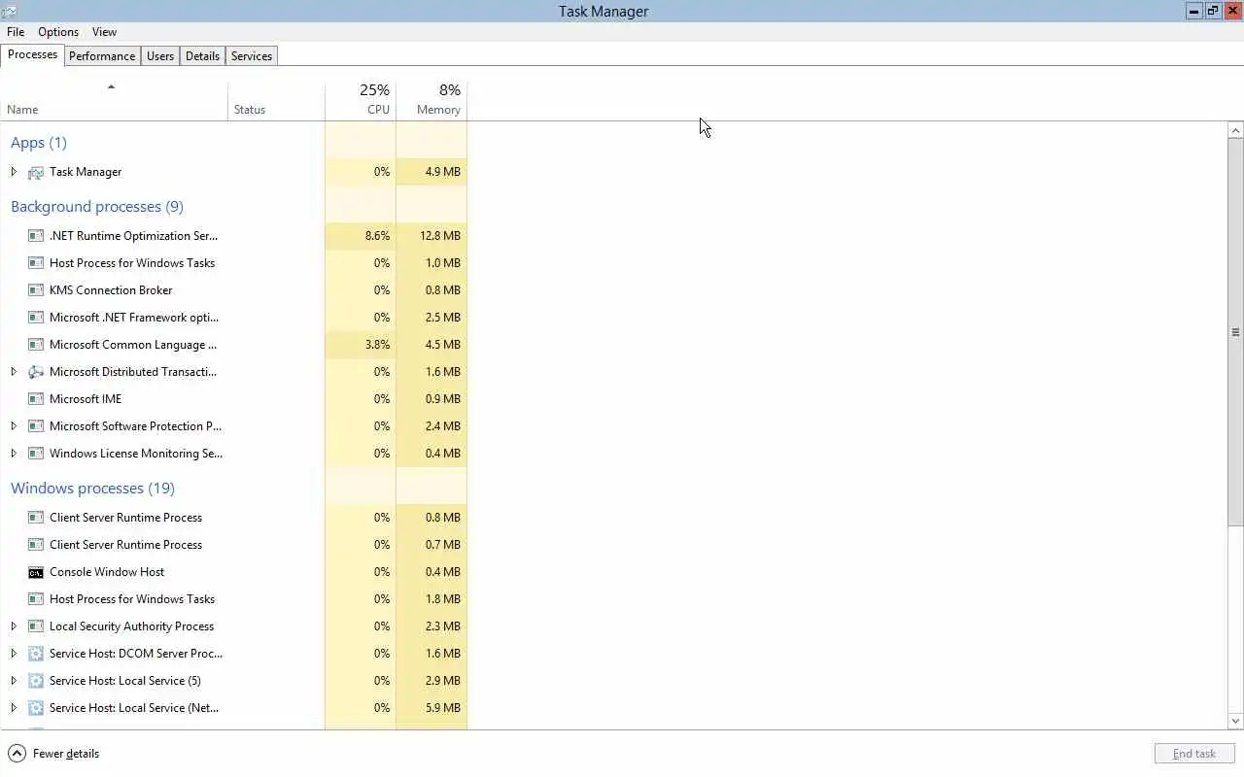Click the scrollbar up arrow
1244x777 pixels.
1236,130
